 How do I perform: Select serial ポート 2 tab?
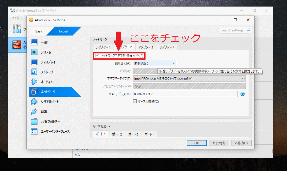[x=117, y=134]
